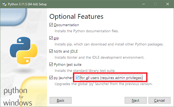Click the 'Upgrades the global py launcher' description
Screen dimensions: 174x107
click(103, 84)
